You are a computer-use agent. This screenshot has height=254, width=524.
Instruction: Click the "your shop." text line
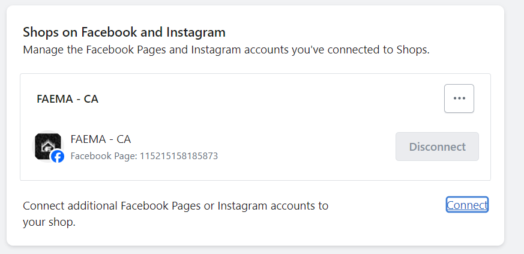[49, 222]
